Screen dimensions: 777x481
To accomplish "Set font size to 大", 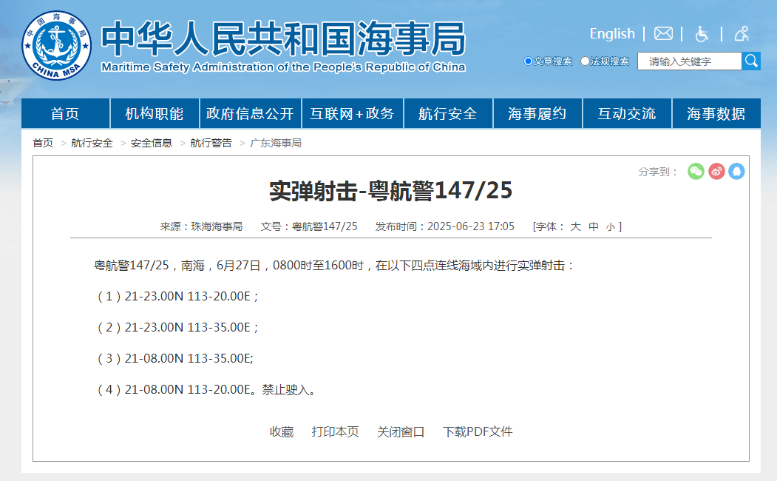I will point(575,226).
